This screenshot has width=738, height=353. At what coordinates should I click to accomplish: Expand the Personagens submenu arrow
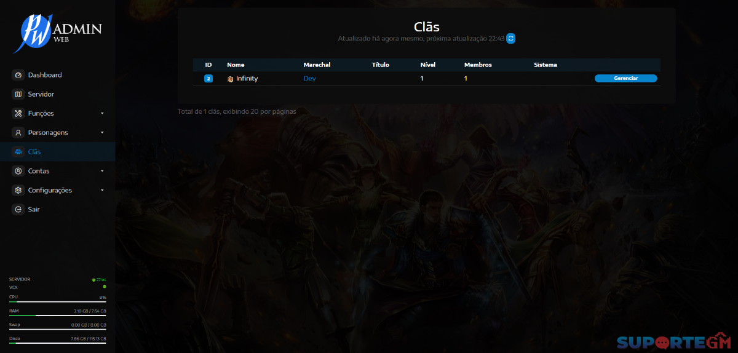[102, 133]
